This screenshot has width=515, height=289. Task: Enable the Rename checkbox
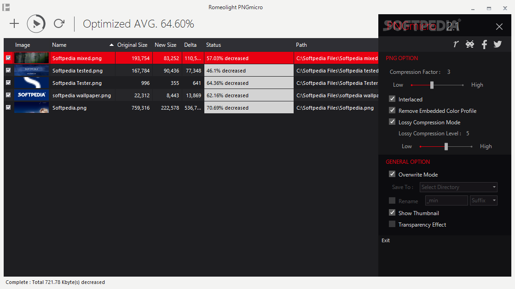392,200
